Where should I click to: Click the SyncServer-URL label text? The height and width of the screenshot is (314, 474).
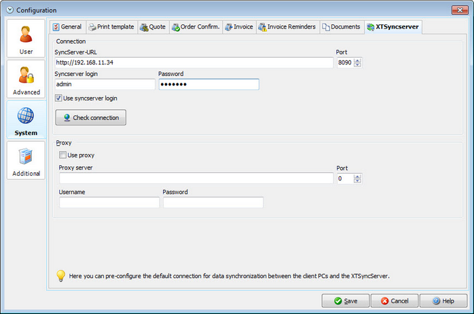point(76,52)
